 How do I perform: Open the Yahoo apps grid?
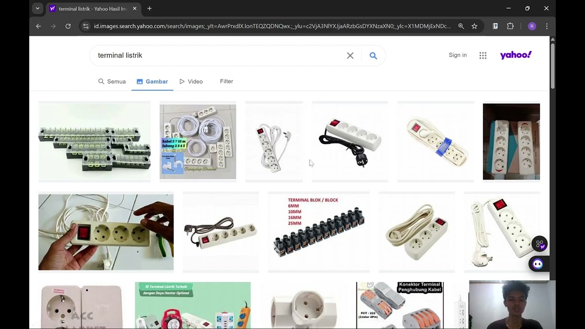[x=483, y=55]
